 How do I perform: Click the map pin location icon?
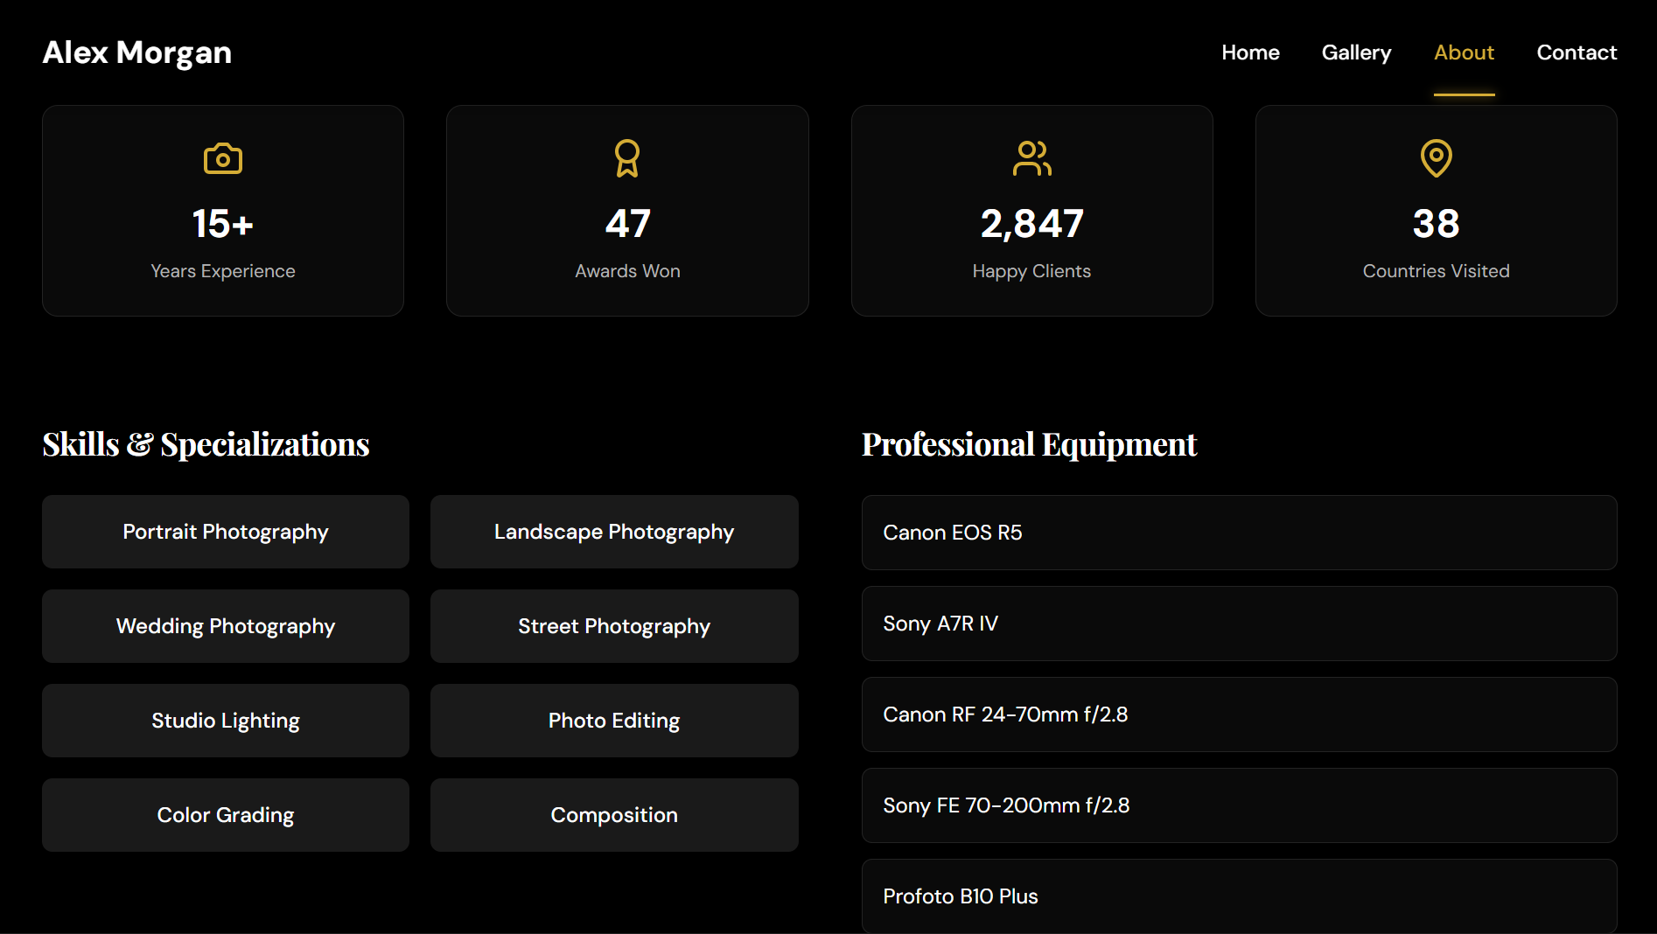pos(1436,158)
